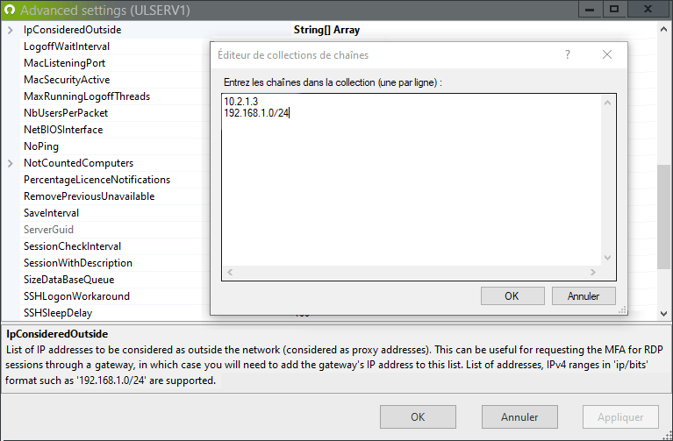Click the text area scroll down arrow
The height and width of the screenshot is (441, 673).
607,258
